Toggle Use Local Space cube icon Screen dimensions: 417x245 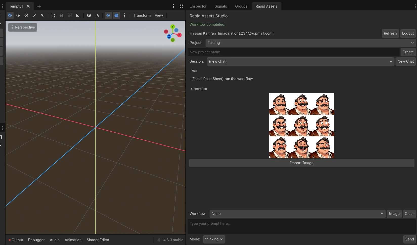pos(89,15)
